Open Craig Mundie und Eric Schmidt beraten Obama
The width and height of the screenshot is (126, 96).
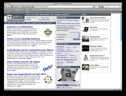click(30, 50)
